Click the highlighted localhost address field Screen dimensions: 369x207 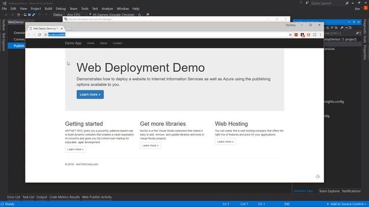(x=57, y=34)
